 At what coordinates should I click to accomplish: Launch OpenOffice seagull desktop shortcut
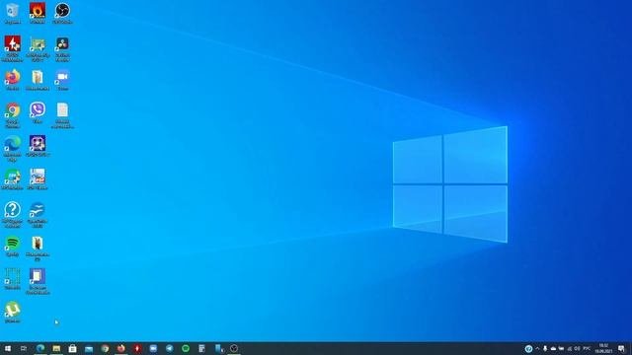tap(38, 214)
